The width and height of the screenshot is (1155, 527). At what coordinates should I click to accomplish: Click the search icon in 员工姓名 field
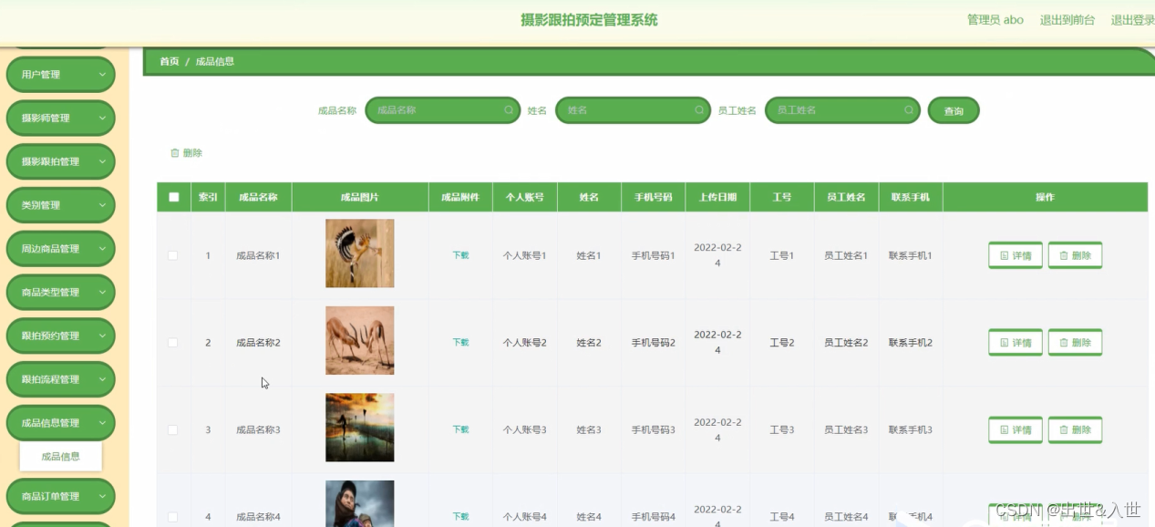pyautogui.click(x=909, y=110)
